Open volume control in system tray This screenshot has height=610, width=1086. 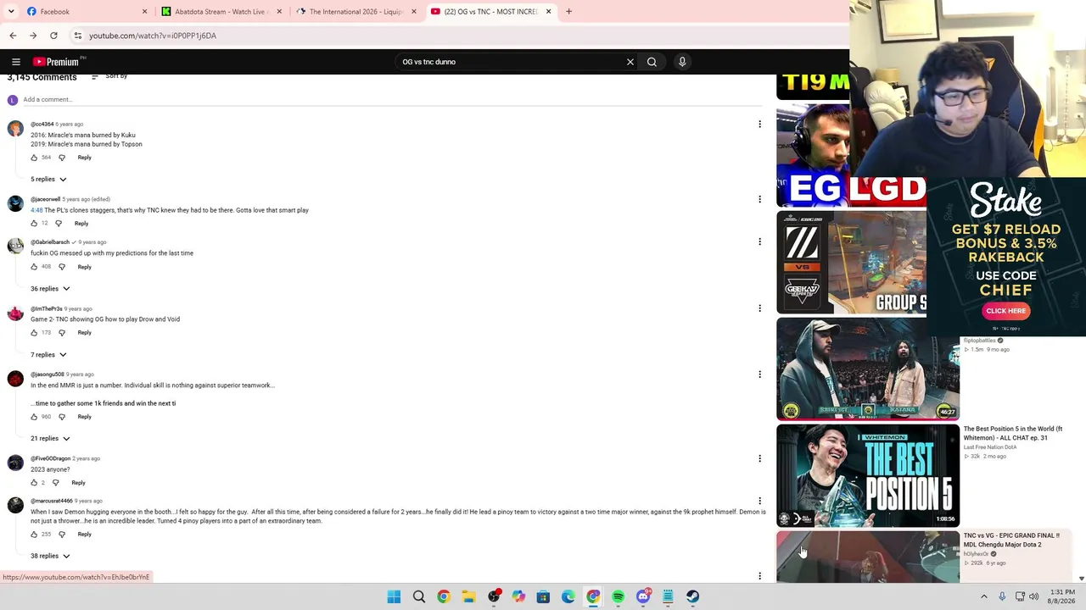coord(1033,597)
